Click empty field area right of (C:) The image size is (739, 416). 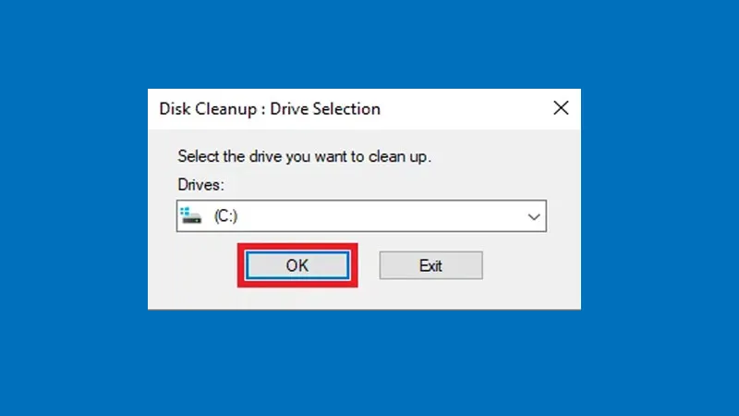[x=377, y=216]
